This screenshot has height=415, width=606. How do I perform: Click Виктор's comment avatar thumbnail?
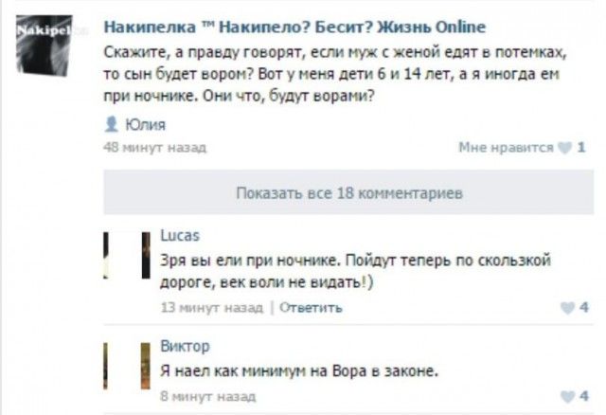[x=127, y=366]
